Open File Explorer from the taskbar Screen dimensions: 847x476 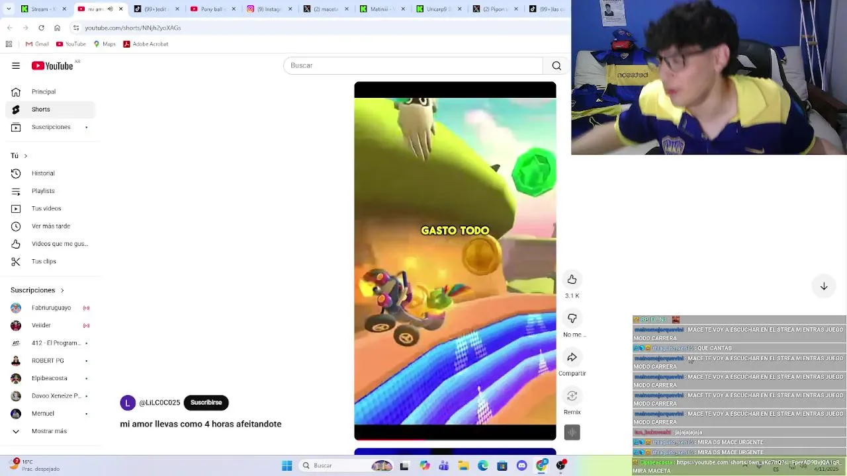coord(464,465)
